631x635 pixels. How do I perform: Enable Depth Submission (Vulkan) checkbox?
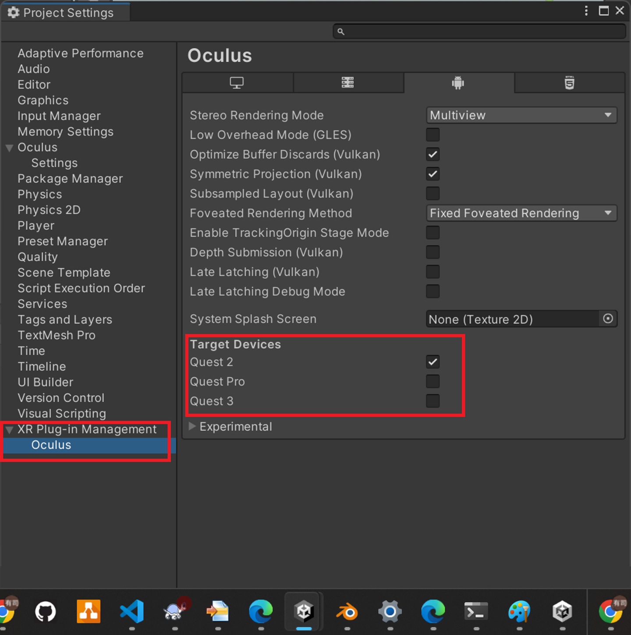coord(432,252)
